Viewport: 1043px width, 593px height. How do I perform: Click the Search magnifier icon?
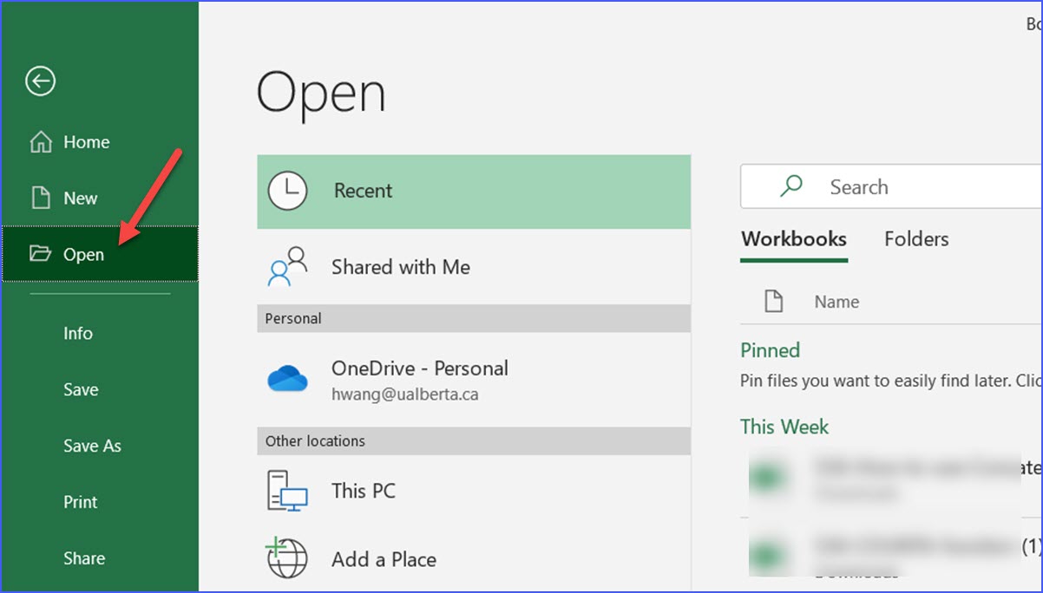[791, 186]
